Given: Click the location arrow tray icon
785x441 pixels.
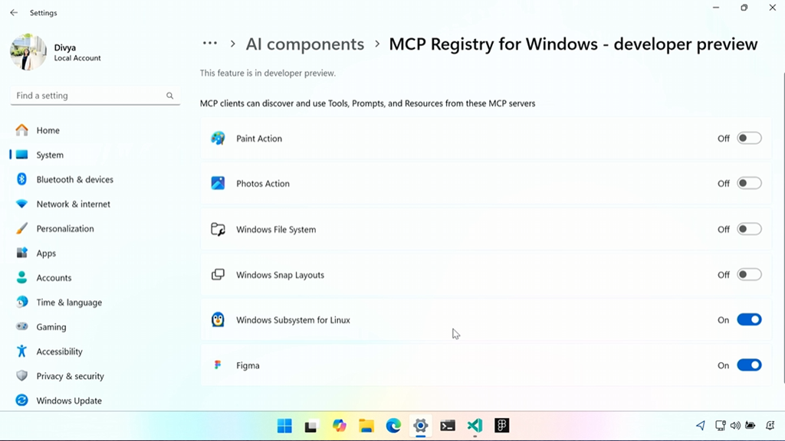Looking at the screenshot, I should coord(701,426).
